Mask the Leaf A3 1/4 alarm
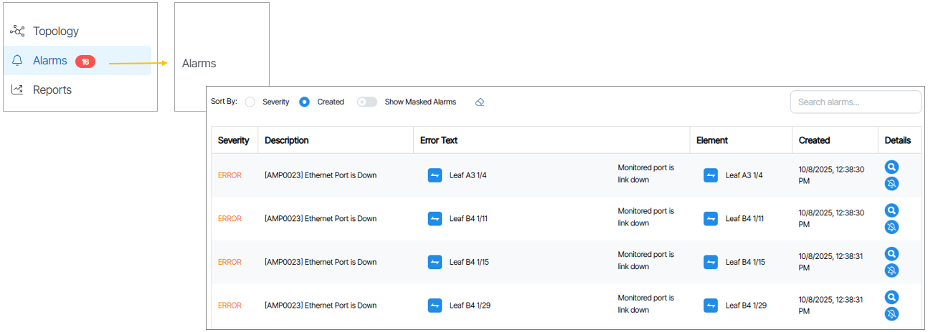 (891, 184)
